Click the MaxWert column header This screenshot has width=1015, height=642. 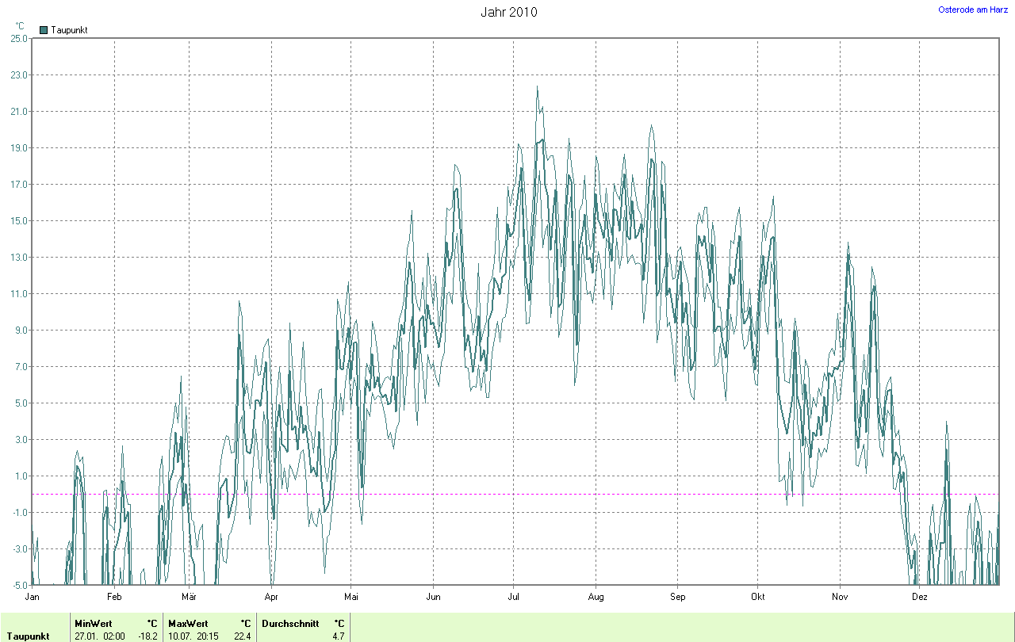point(187,624)
